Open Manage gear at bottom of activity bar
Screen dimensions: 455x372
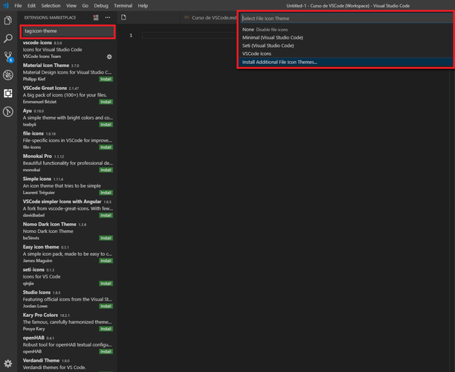[x=8, y=363]
